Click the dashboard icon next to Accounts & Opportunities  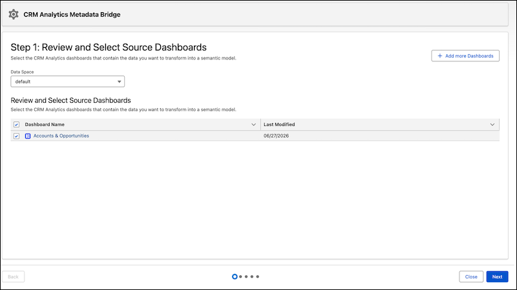pyautogui.click(x=28, y=136)
